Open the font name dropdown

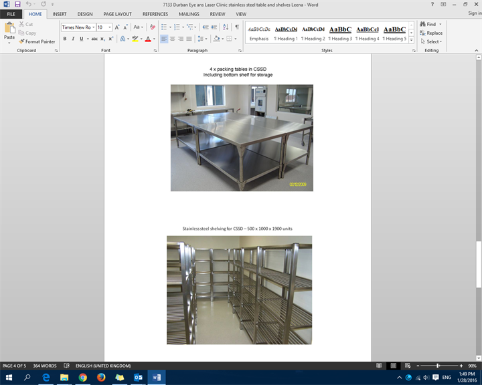click(x=92, y=27)
